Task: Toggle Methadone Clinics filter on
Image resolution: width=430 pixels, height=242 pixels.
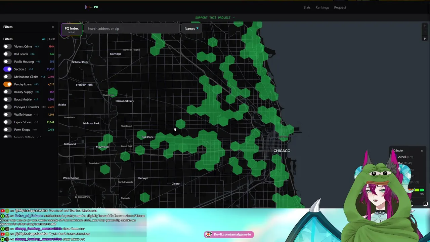Action: point(7,77)
